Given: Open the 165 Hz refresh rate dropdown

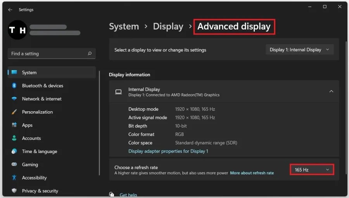Looking at the screenshot, I should (x=312, y=170).
